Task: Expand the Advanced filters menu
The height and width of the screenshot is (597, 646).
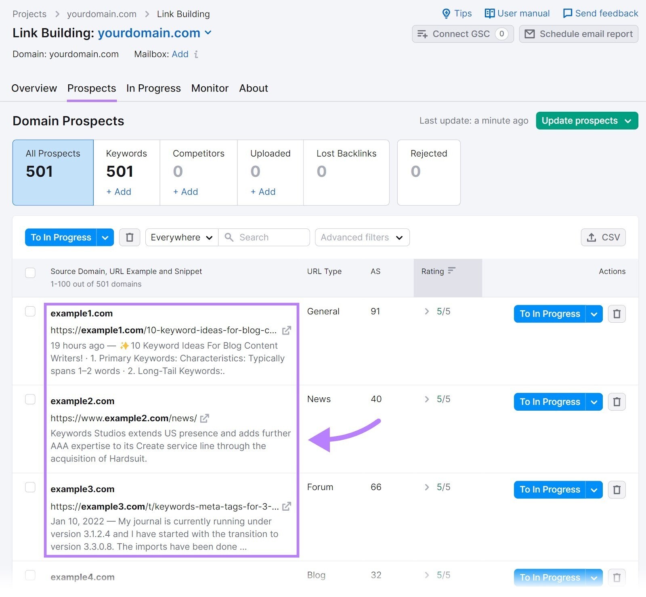Action: (362, 237)
